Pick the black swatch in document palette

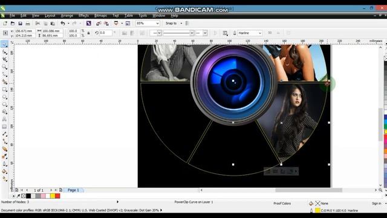pyautogui.click(x=28, y=196)
